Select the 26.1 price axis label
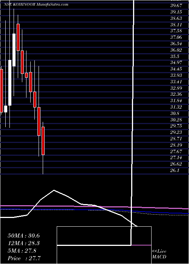Screen dimensions: 189x264 (x=175, y=170)
